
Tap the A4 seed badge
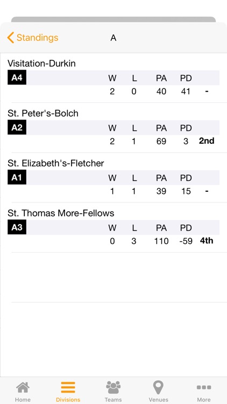17,77
